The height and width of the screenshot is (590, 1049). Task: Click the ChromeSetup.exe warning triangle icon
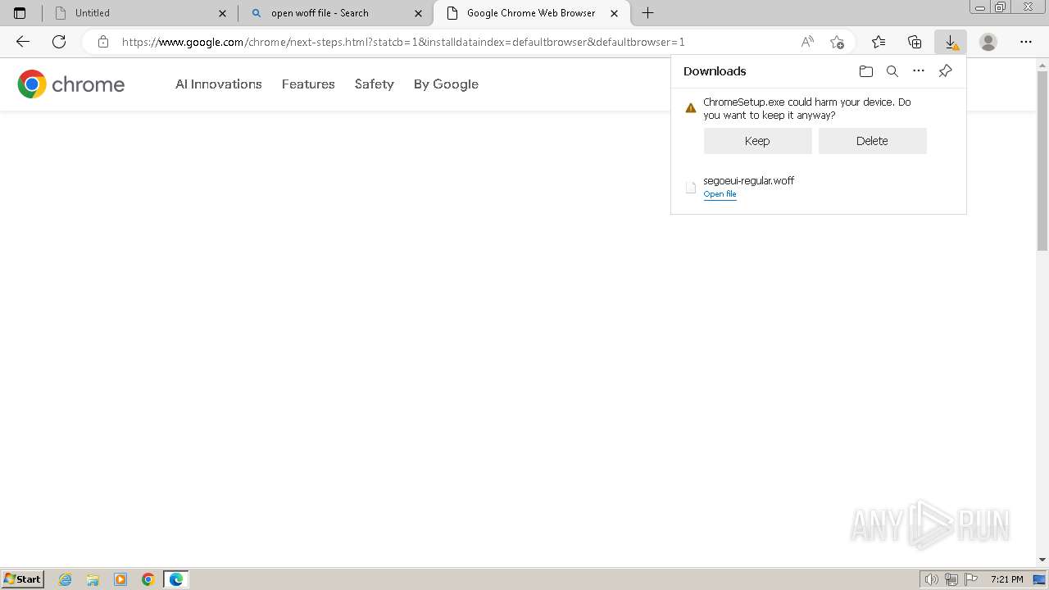click(x=691, y=107)
